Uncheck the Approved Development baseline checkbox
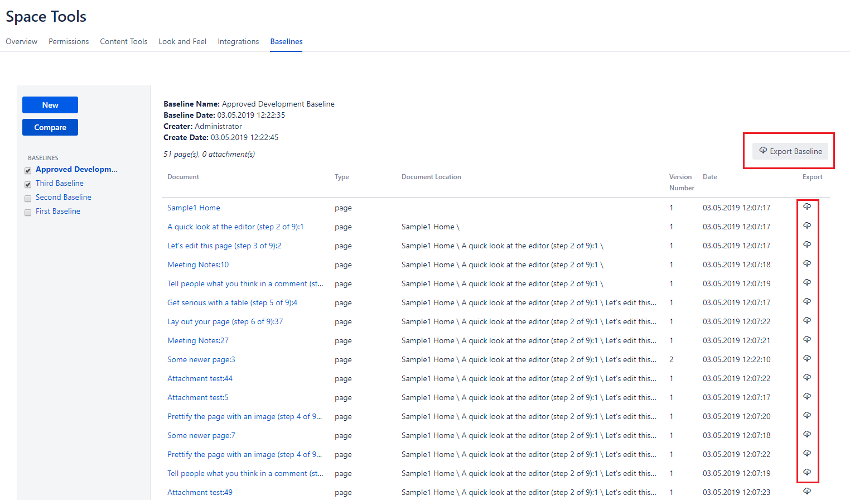 coord(28,171)
